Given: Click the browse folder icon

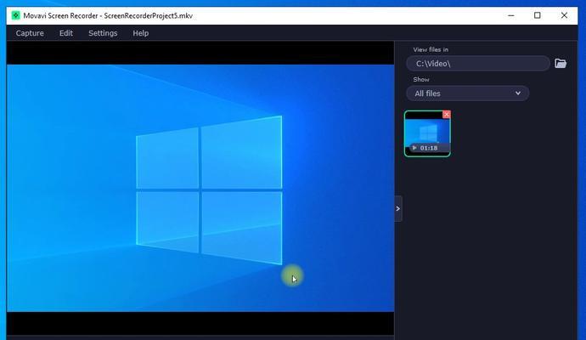Looking at the screenshot, I should 561,63.
